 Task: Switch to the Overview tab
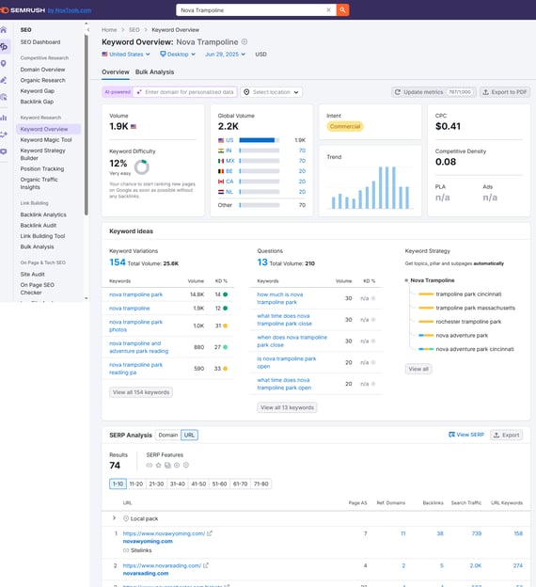pos(116,71)
